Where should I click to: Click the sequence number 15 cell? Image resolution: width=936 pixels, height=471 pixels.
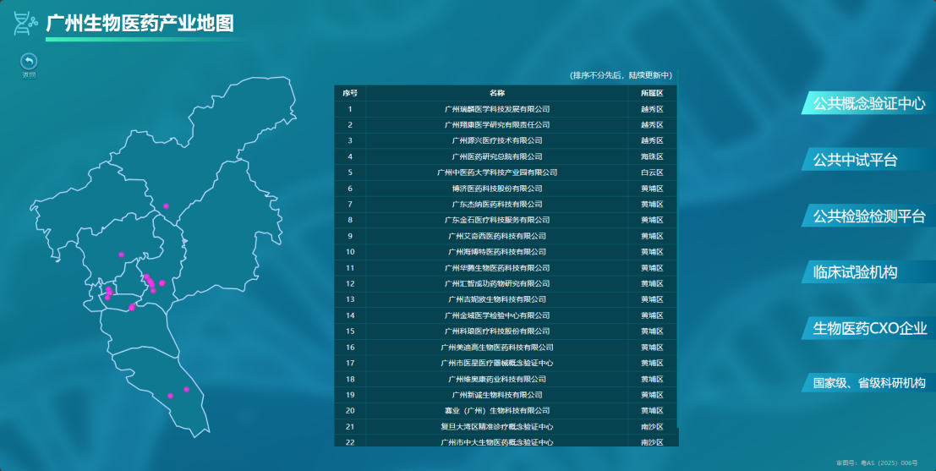pos(350,331)
